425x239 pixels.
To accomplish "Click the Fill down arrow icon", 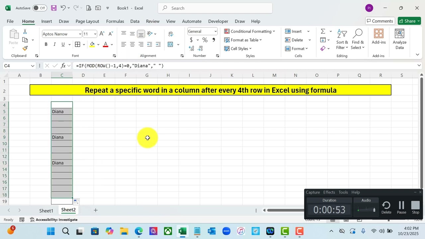I will [x=323, y=40].
